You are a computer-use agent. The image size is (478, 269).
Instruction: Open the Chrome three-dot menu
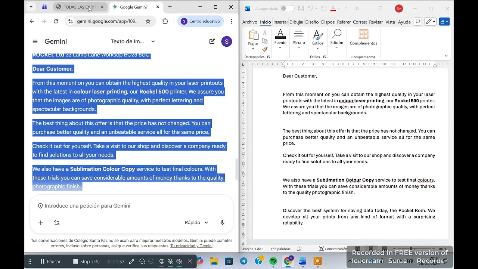[x=231, y=21]
